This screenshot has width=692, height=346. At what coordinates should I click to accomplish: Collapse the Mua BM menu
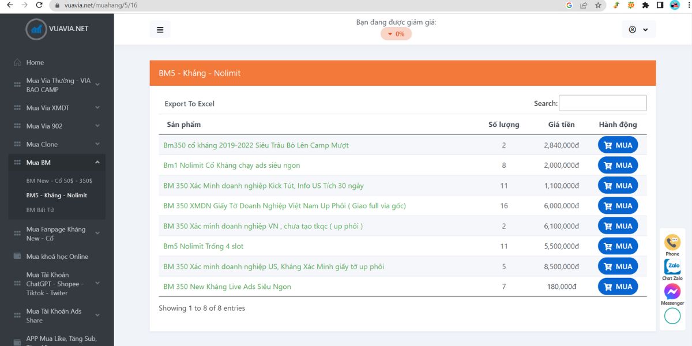click(x=57, y=163)
